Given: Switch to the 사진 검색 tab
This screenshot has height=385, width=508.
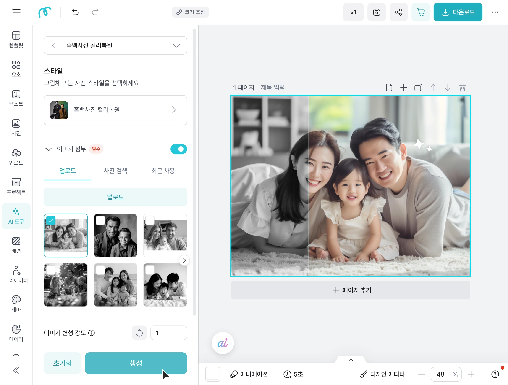Looking at the screenshot, I should (x=115, y=171).
